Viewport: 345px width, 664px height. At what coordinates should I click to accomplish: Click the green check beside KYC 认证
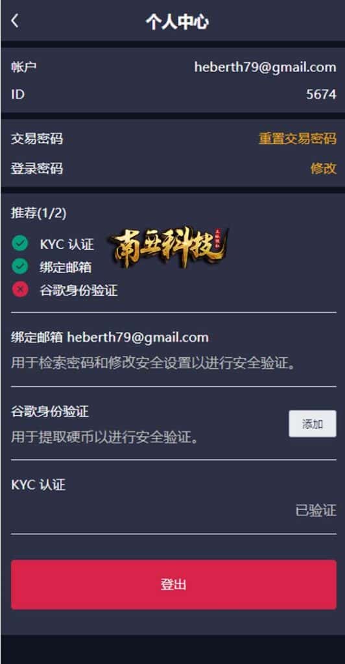(20, 244)
